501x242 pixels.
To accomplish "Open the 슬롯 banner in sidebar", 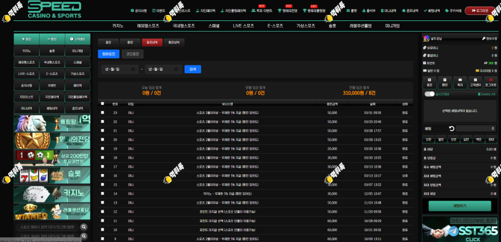I will click(x=52, y=175).
